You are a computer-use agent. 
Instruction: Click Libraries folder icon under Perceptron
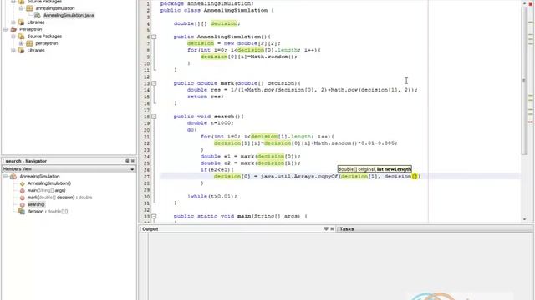click(22, 51)
